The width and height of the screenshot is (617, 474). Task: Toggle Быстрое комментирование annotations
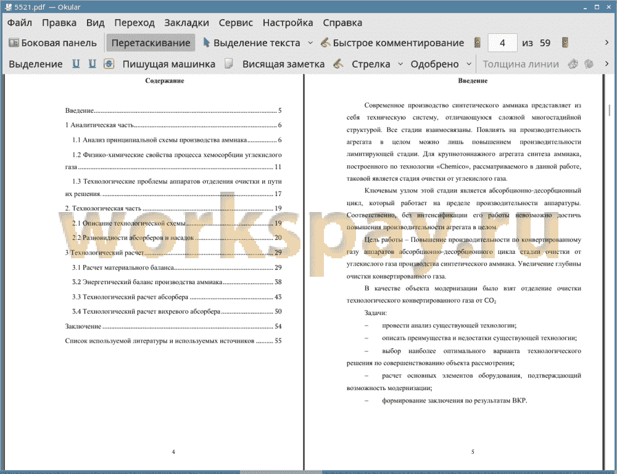(x=392, y=43)
